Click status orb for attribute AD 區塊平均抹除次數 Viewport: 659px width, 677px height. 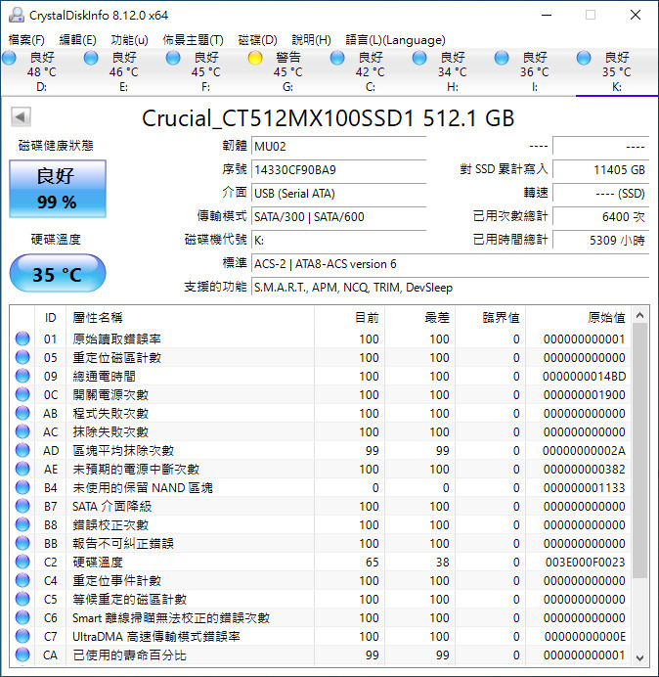22,450
